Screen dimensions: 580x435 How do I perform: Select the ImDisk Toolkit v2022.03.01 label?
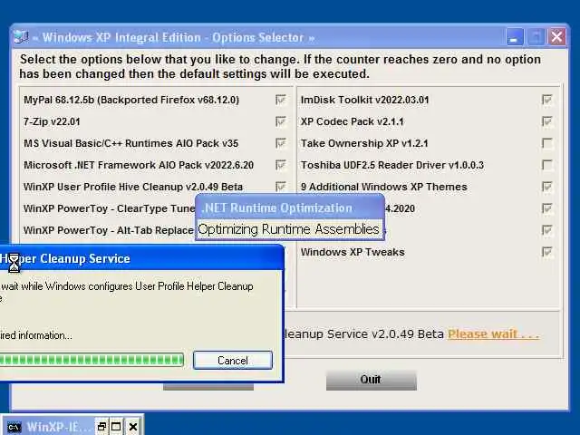point(364,100)
